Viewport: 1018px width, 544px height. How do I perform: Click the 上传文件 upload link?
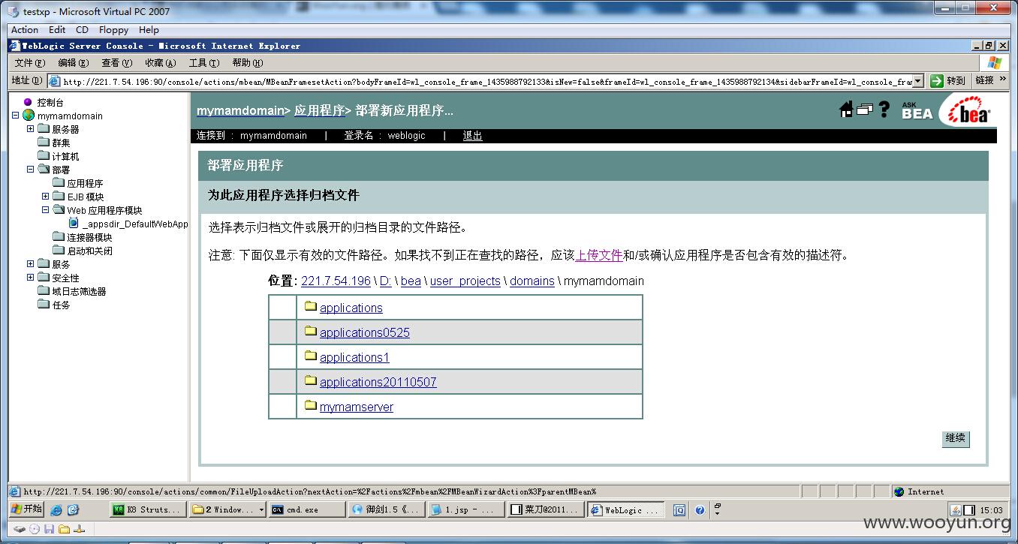599,255
